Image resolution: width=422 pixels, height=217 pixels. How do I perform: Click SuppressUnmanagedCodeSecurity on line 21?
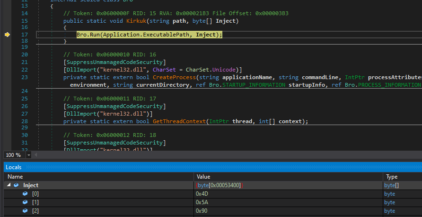[114, 62]
